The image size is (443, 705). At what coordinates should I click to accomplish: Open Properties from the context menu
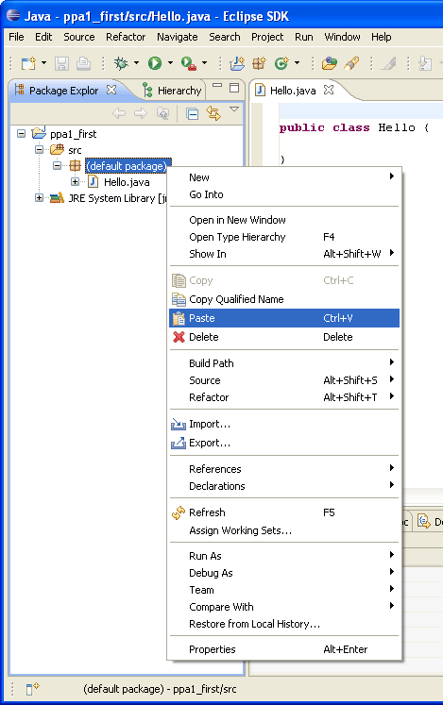pyautogui.click(x=284, y=649)
